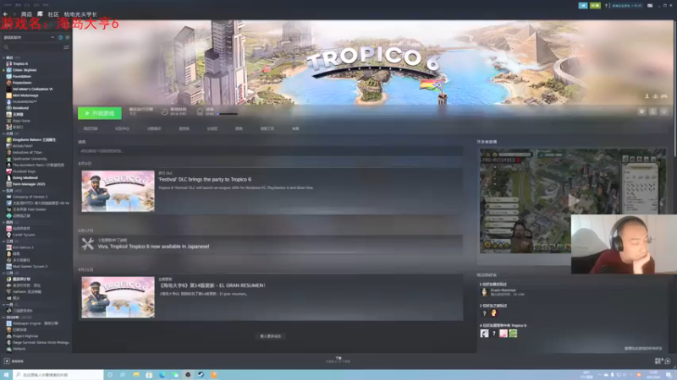Screen dimensions: 677x380
Task: Click the green 开始游戏 play button
Action: pos(100,113)
